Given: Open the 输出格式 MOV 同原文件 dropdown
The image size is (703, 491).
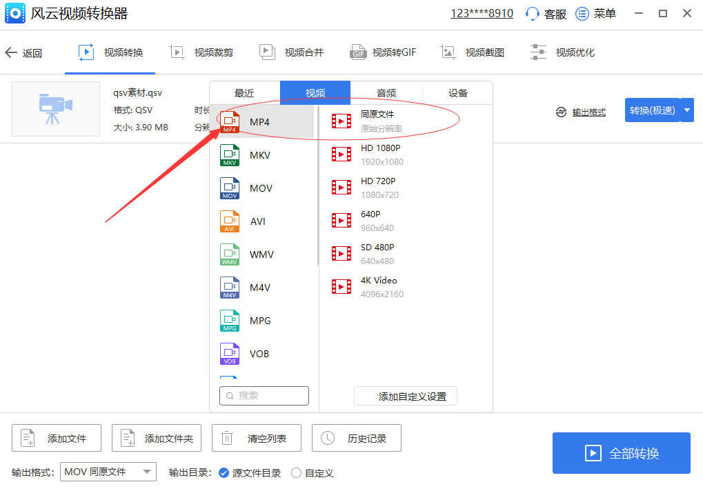Looking at the screenshot, I should (108, 472).
